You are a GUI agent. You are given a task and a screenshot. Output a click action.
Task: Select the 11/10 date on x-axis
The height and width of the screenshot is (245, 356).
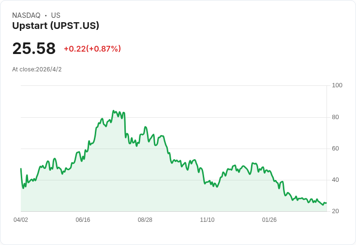click(x=207, y=220)
